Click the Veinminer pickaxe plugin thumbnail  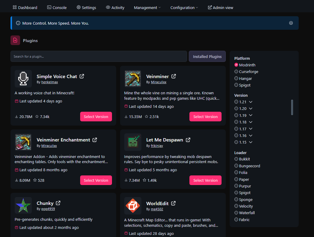[x=133, y=78]
